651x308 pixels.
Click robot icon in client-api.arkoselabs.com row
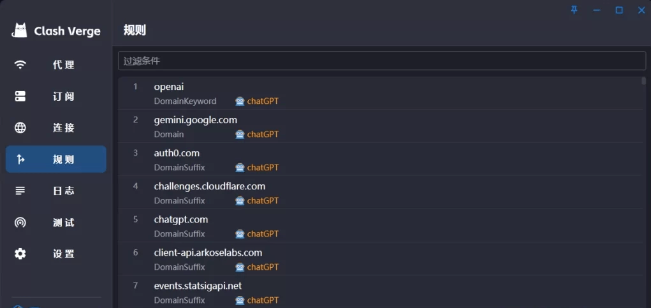click(240, 267)
